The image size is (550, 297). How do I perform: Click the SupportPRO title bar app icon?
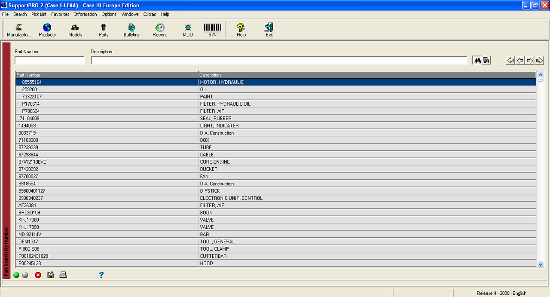point(4,5)
